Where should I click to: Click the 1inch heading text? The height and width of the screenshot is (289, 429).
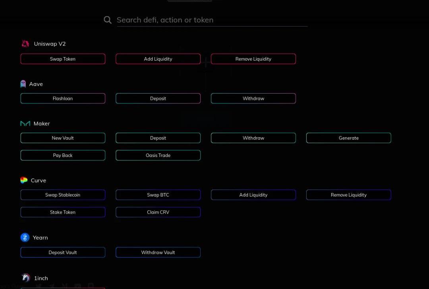coord(41,278)
